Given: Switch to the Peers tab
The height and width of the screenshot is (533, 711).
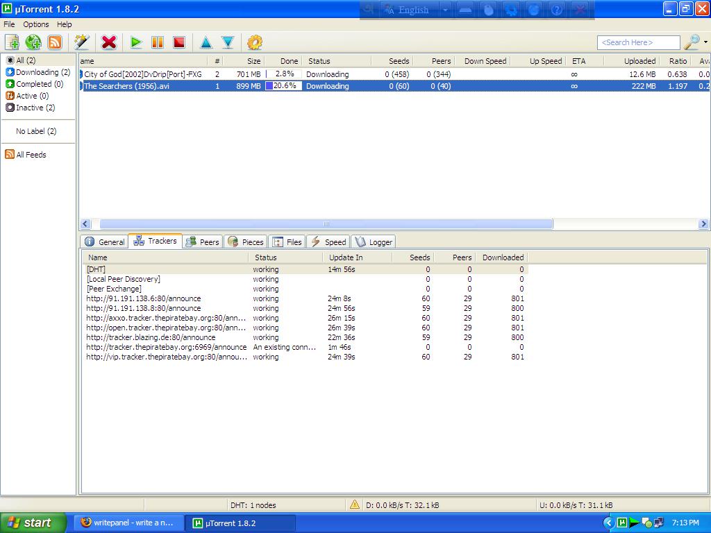Looking at the screenshot, I should (x=203, y=242).
